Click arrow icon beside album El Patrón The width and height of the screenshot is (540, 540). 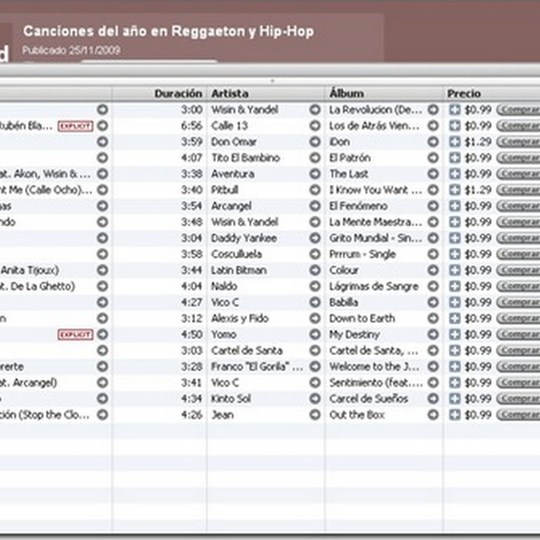433,158
